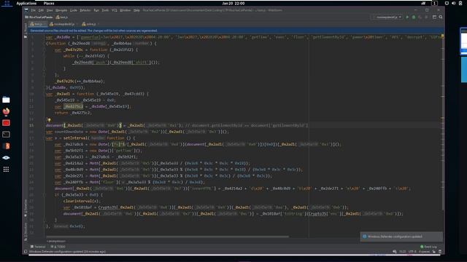
Task: Open the View menu
Action: (x=50, y=10)
